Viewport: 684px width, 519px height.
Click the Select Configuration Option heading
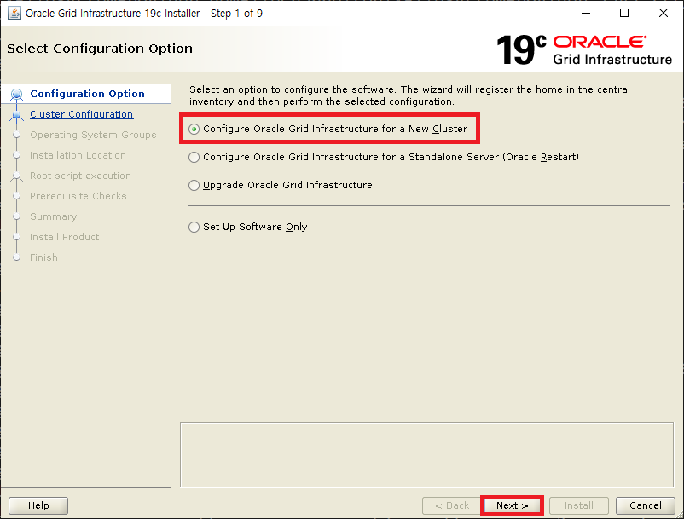[x=100, y=49]
